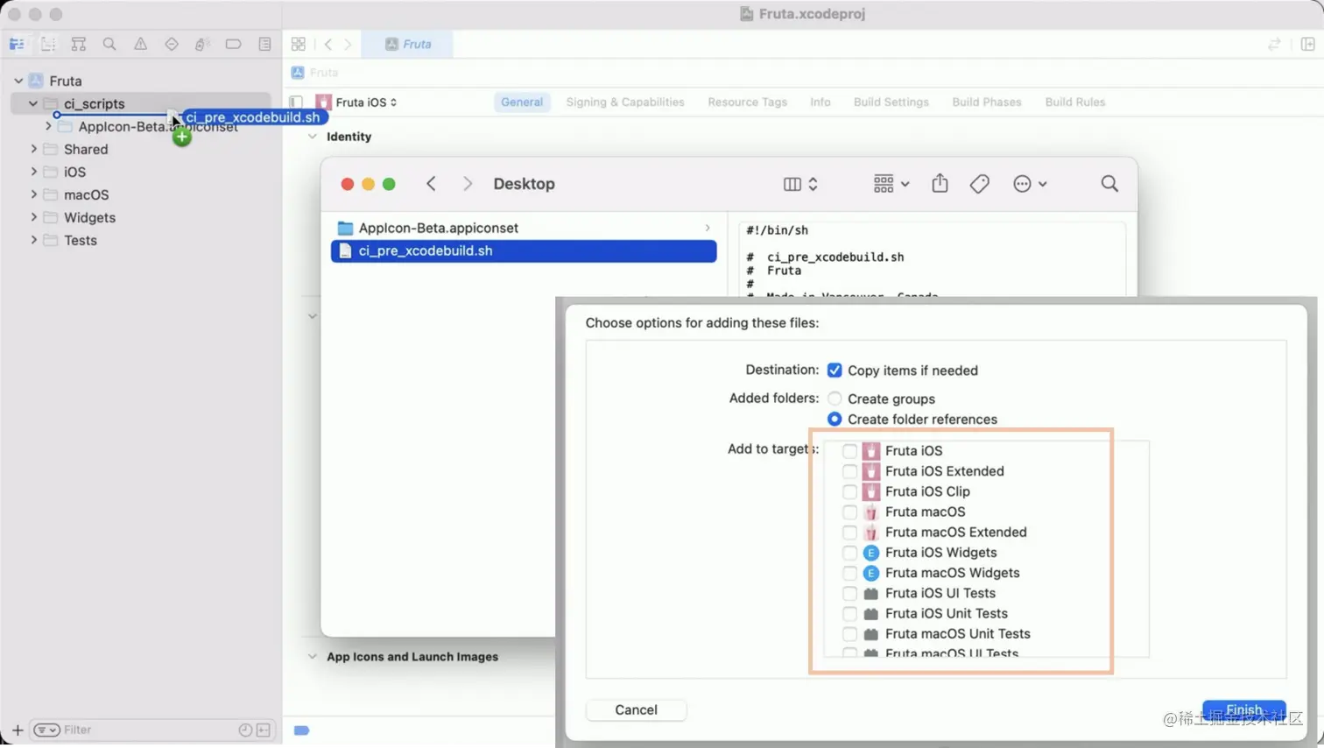Open the Debug navigator icon
The width and height of the screenshot is (1324, 748).
(x=202, y=44)
